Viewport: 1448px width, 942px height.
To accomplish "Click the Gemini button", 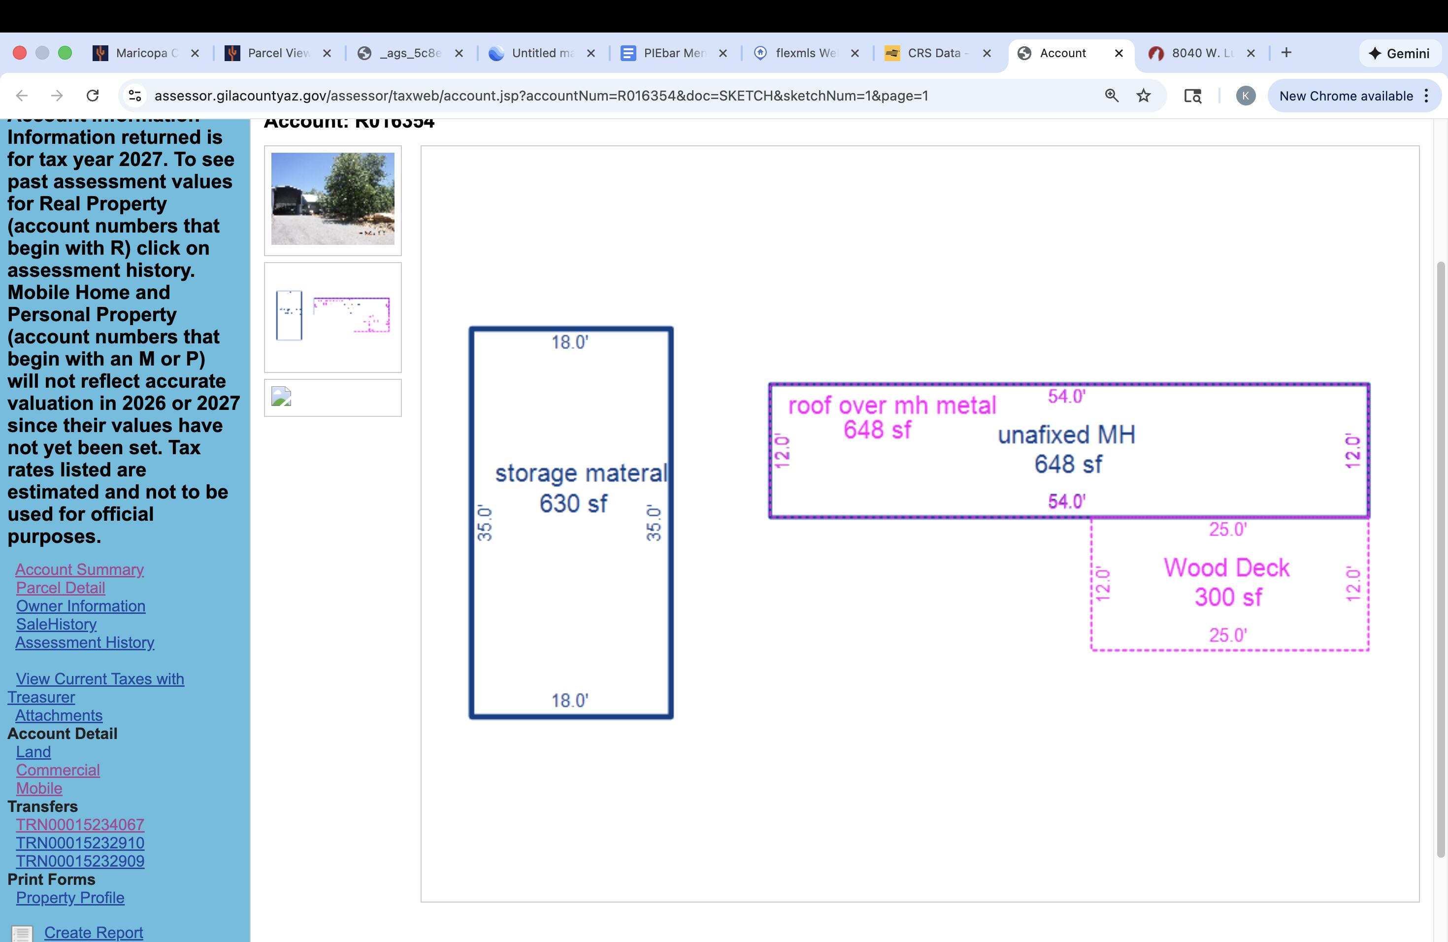I will click(x=1399, y=54).
